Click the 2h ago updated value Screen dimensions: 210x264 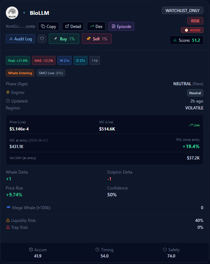click(196, 101)
